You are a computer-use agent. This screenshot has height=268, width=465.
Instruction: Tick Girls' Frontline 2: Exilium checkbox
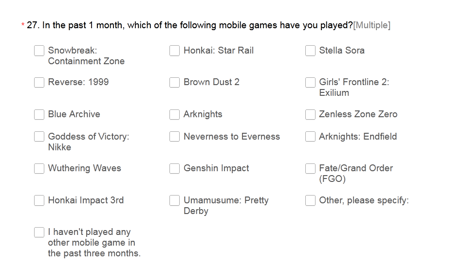310,82
